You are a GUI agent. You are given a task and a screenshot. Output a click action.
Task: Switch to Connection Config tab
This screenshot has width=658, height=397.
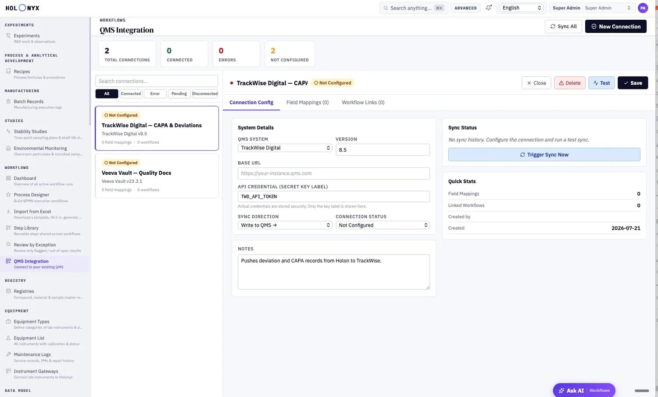251,103
